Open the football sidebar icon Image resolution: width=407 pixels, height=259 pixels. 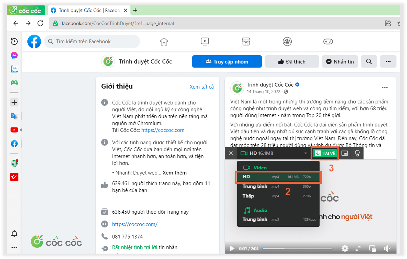click(x=14, y=163)
